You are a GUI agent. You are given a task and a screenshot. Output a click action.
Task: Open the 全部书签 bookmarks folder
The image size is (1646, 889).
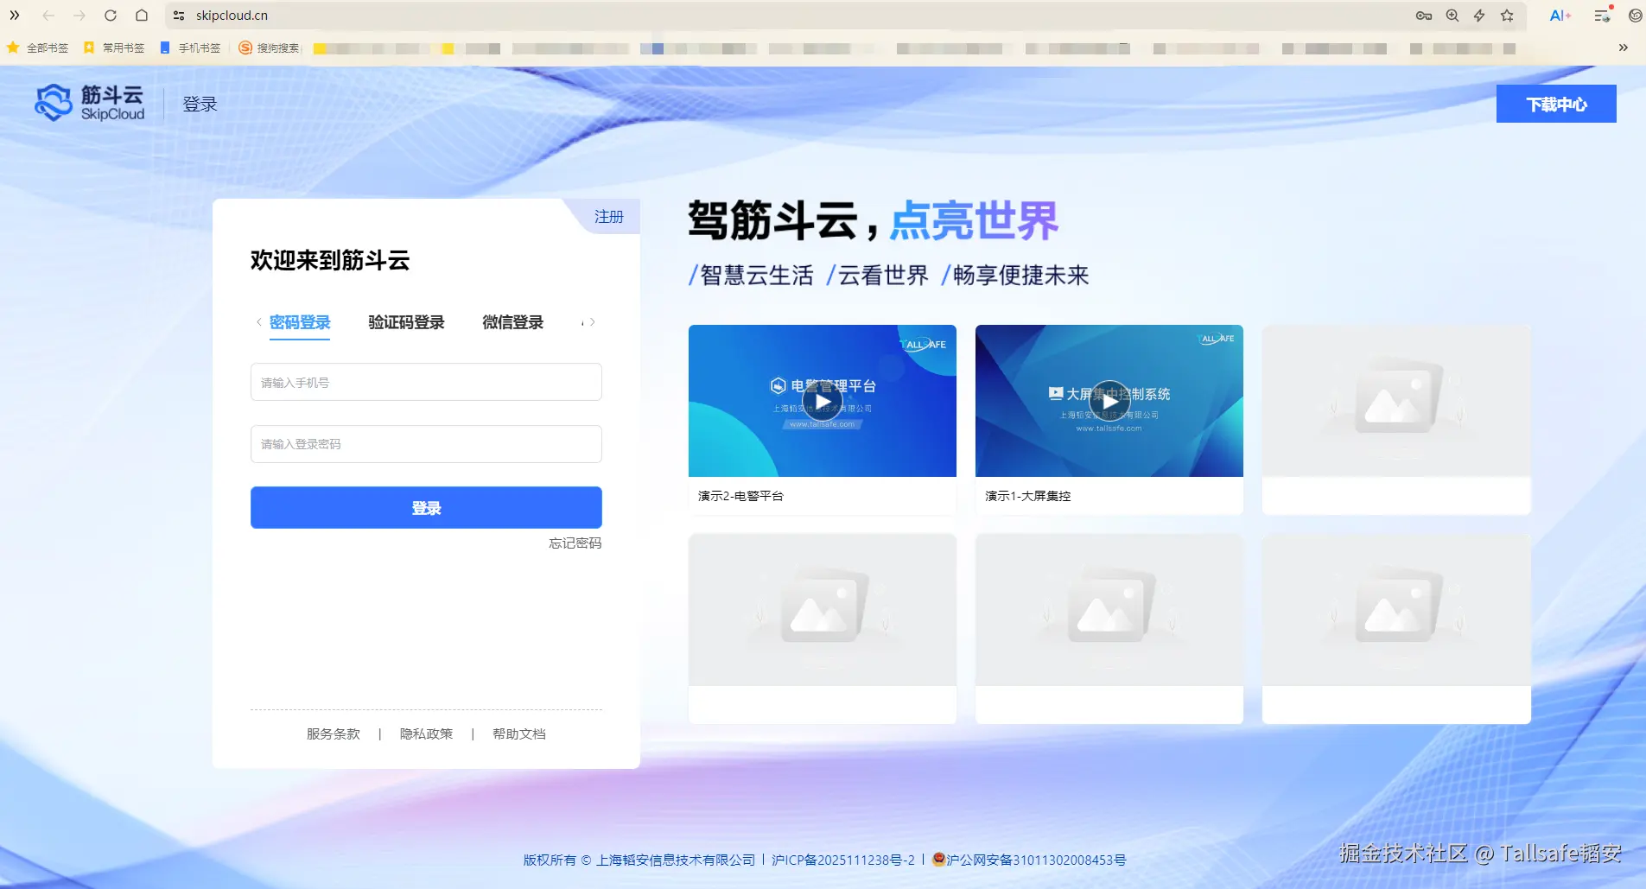click(37, 48)
